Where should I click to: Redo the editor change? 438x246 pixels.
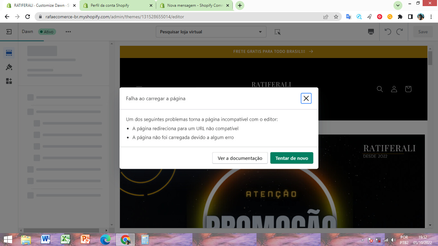400,32
